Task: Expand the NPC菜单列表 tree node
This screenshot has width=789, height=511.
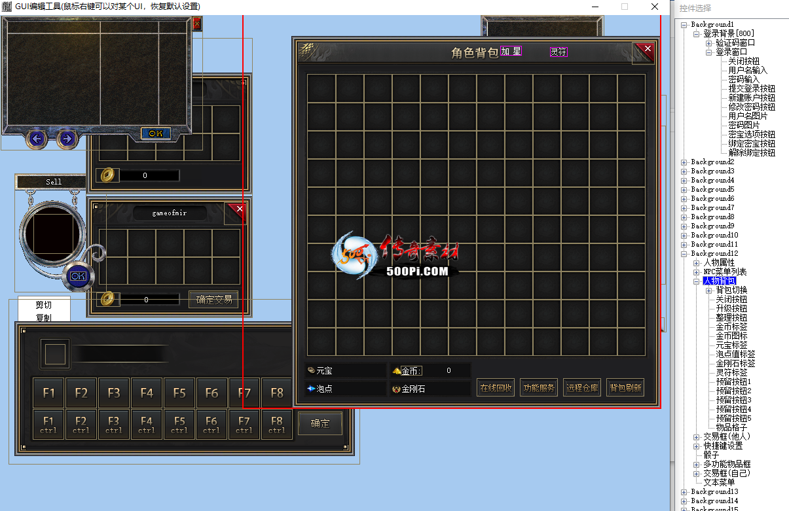Action: (697, 272)
